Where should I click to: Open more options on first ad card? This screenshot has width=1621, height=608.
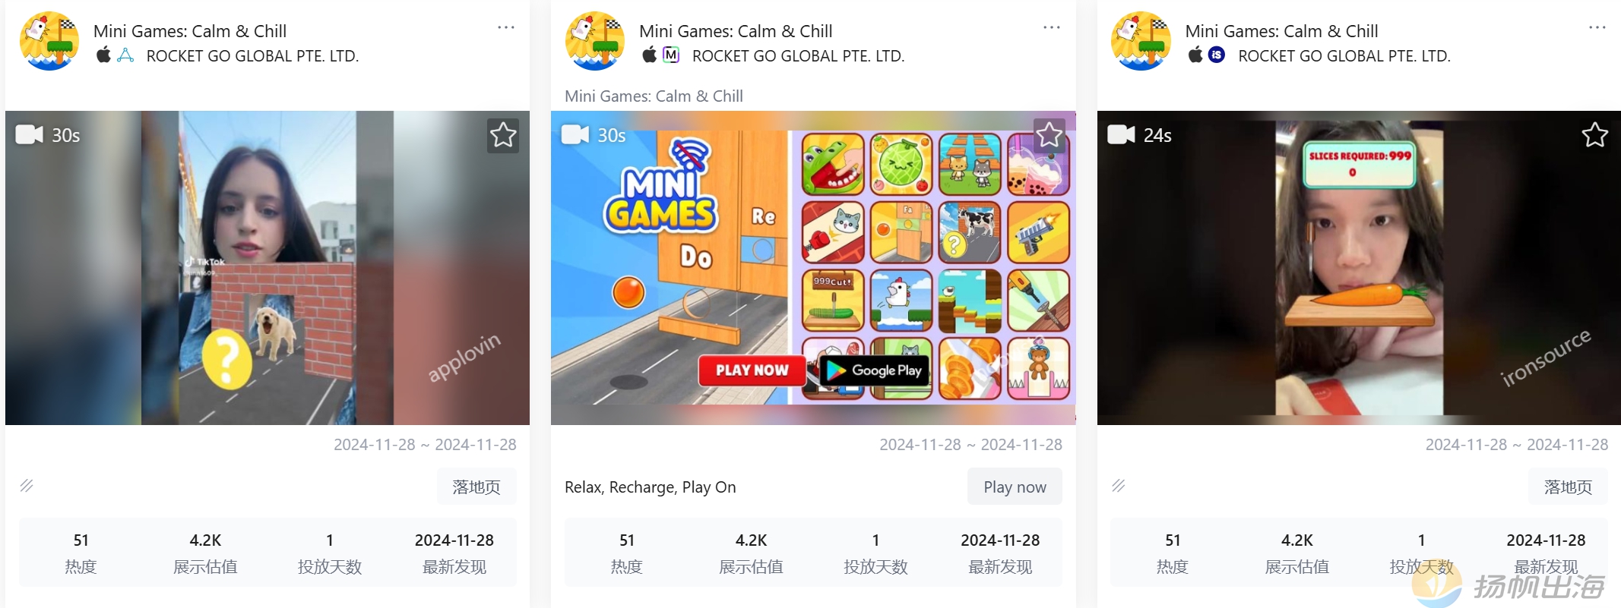(506, 27)
